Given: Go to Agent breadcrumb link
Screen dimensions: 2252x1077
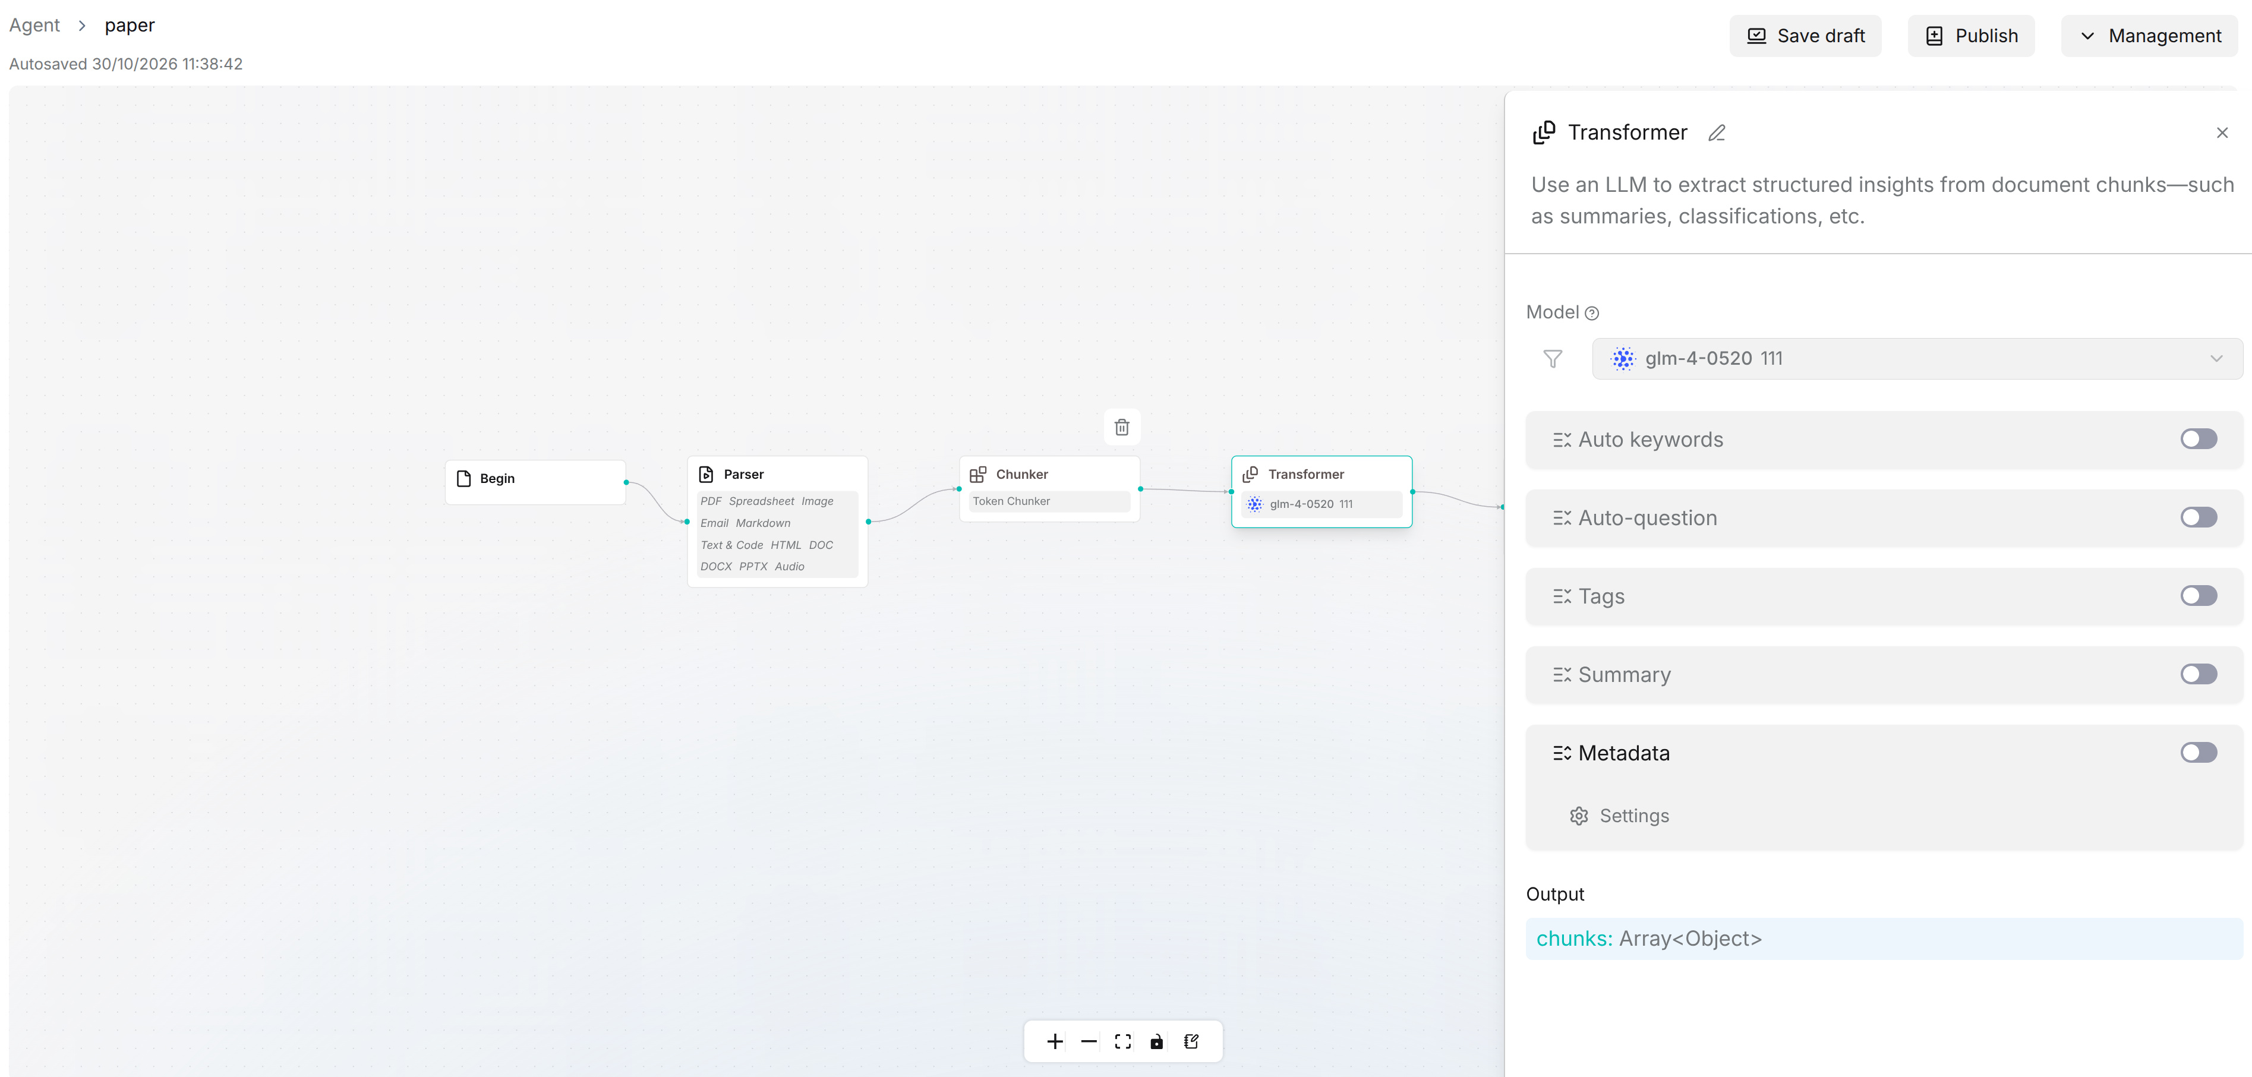Looking at the screenshot, I should pos(34,26).
